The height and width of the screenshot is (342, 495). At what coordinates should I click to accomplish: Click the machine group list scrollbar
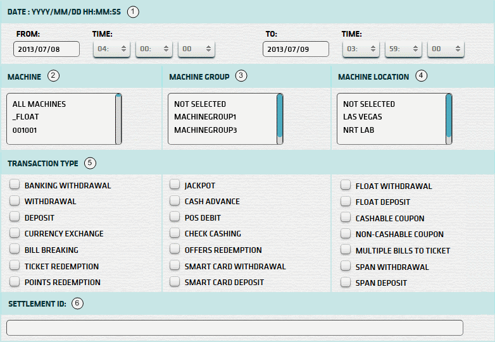pos(280,118)
